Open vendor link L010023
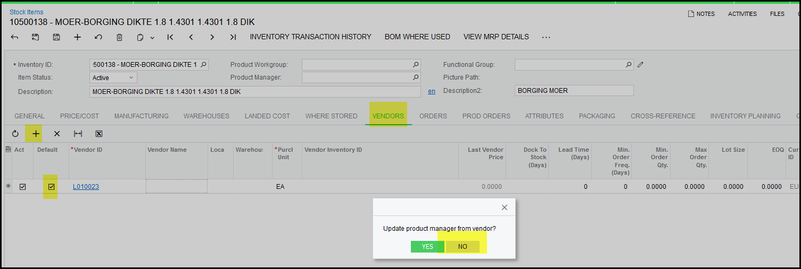The image size is (801, 269). point(86,187)
